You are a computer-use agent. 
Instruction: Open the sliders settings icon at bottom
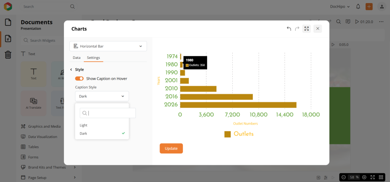tap(326, 177)
